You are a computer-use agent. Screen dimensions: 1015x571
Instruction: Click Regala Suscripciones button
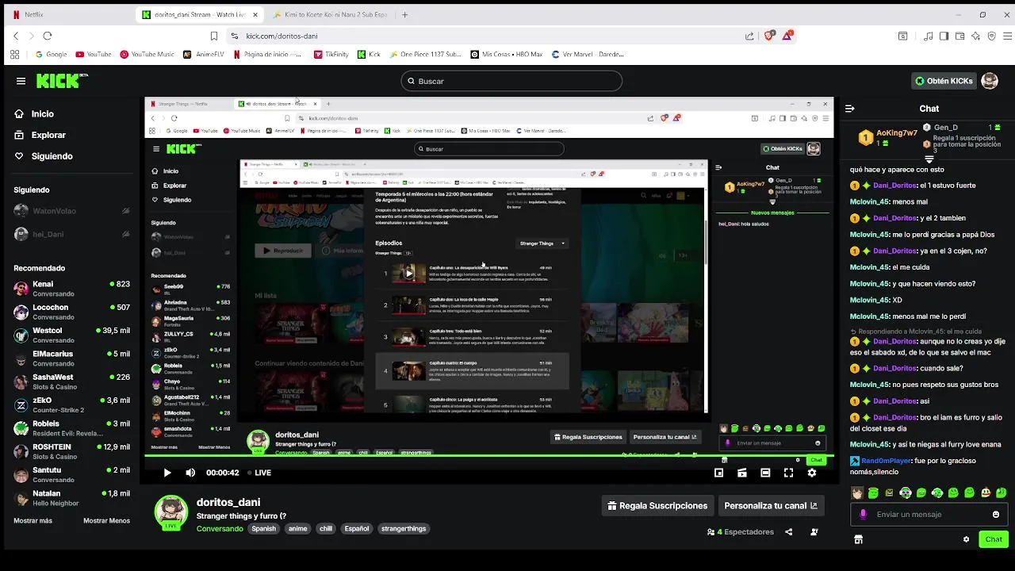click(x=657, y=505)
